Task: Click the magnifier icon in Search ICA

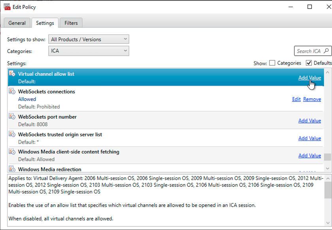Action: pyautogui.click(x=326, y=51)
